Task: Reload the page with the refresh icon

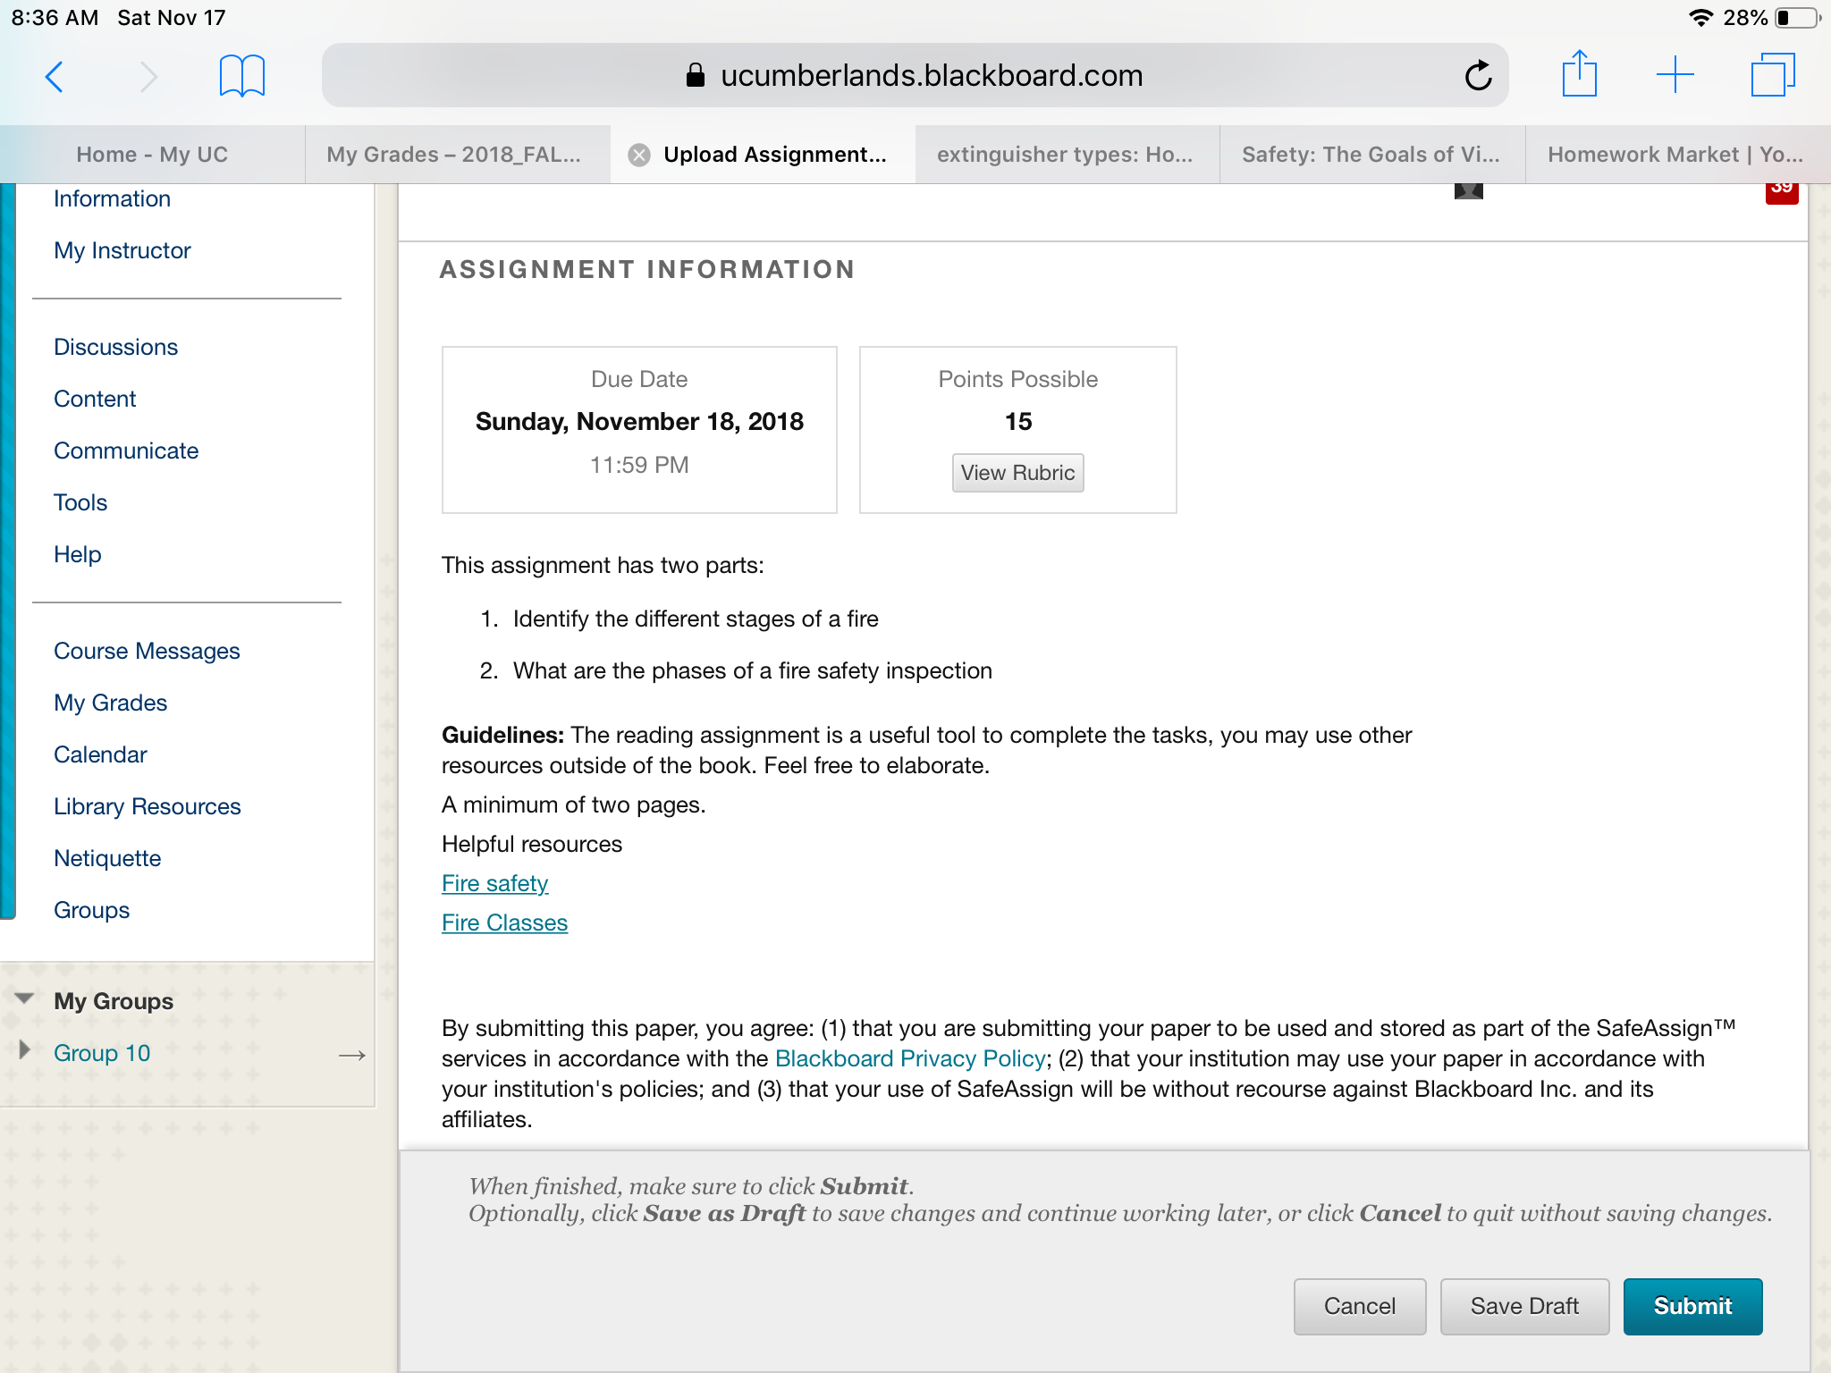Action: click(x=1478, y=75)
